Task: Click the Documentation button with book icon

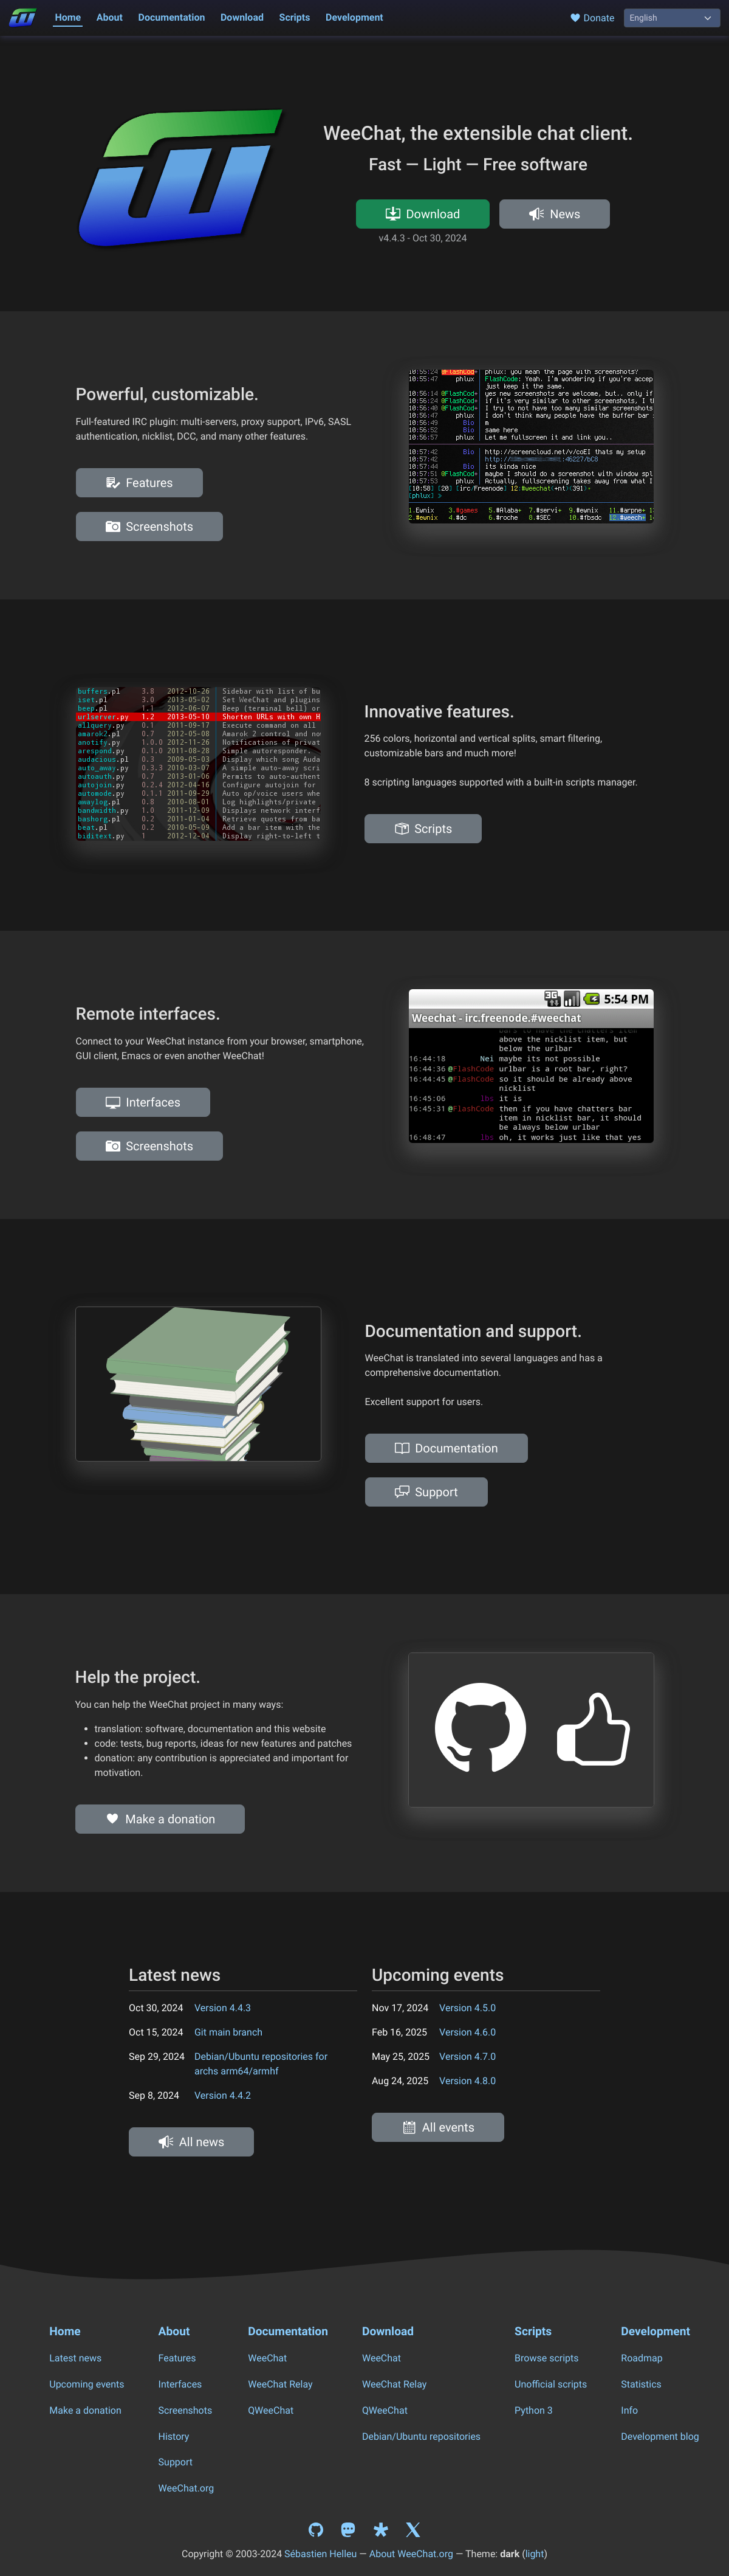Action: 447,1448
